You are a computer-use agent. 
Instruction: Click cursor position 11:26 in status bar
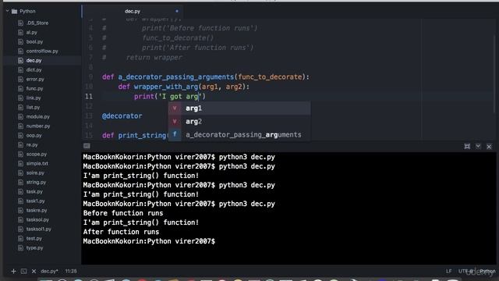[x=71, y=271]
